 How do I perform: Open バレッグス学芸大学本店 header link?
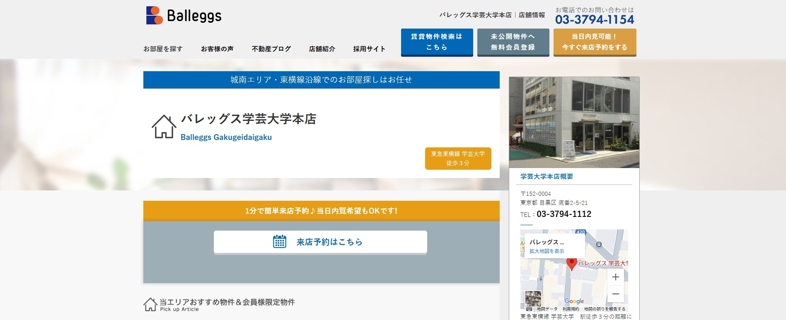click(x=475, y=15)
